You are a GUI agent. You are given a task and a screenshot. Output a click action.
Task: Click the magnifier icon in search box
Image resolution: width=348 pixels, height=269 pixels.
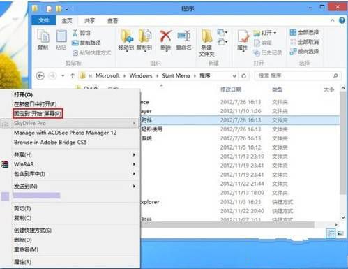pos(335,75)
